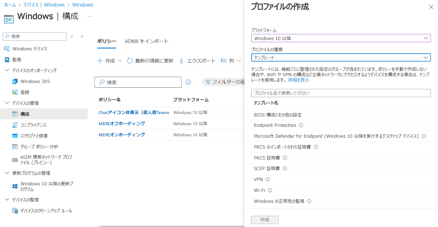Switch to the ADMX をインポート tab
The image size is (438, 227).
click(x=147, y=41)
